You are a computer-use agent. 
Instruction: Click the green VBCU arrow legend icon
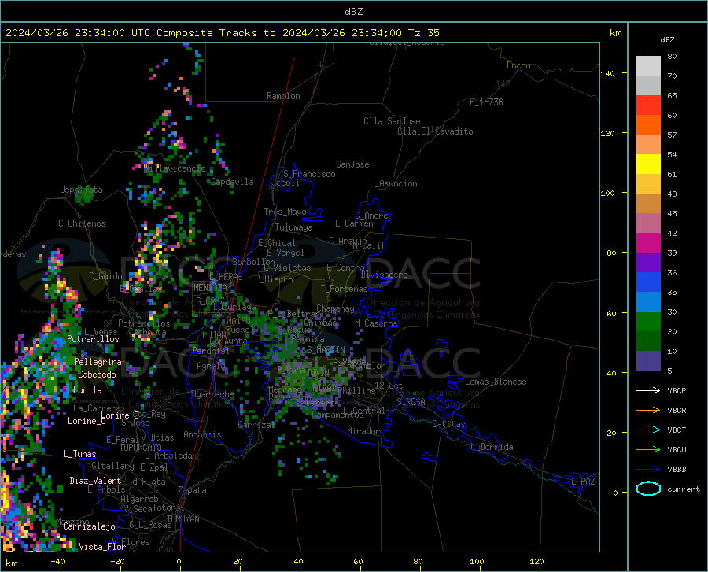click(x=648, y=450)
